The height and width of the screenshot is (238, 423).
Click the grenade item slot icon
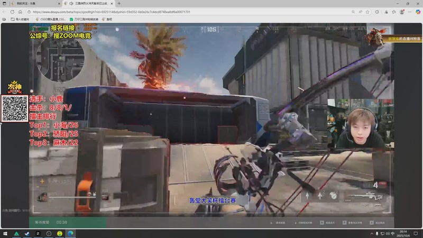pyautogui.click(x=334, y=195)
